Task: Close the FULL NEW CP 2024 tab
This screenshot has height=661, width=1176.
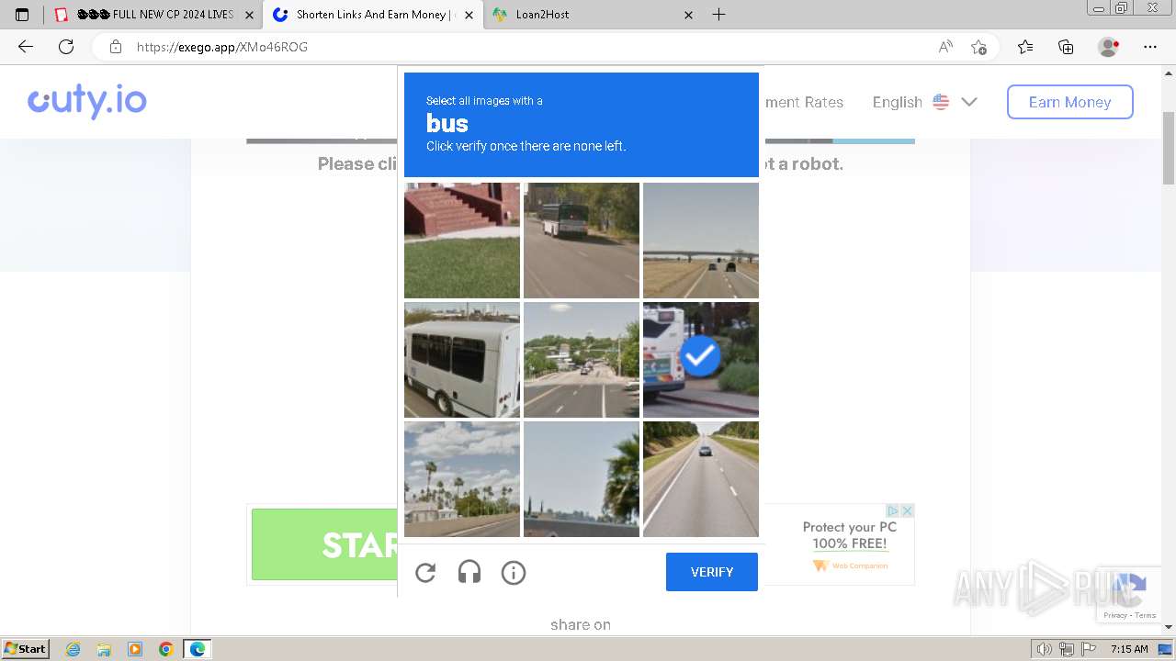Action: tap(249, 15)
